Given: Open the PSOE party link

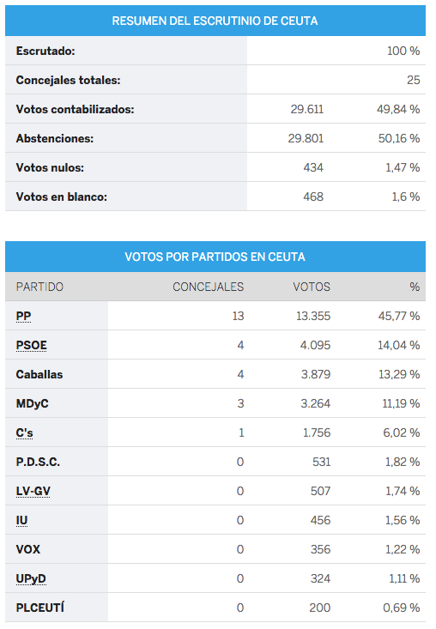Looking at the screenshot, I should tap(31, 345).
